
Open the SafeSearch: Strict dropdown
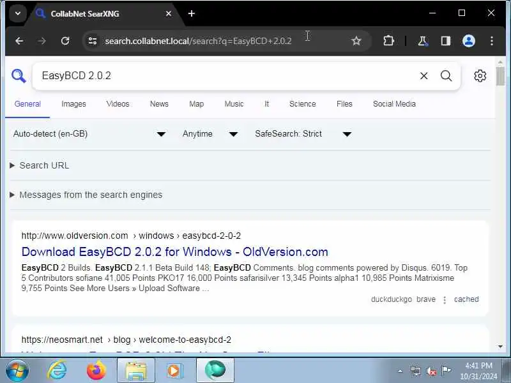pyautogui.click(x=303, y=134)
